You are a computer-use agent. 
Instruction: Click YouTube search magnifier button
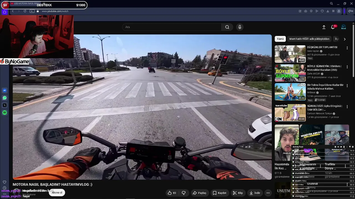coord(227,27)
